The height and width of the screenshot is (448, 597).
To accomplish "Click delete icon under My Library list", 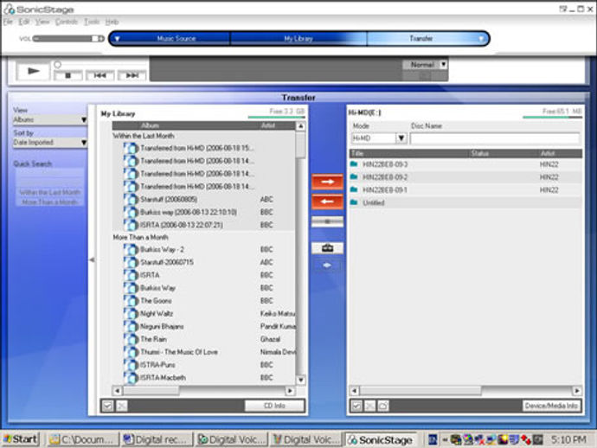I will pos(121,406).
